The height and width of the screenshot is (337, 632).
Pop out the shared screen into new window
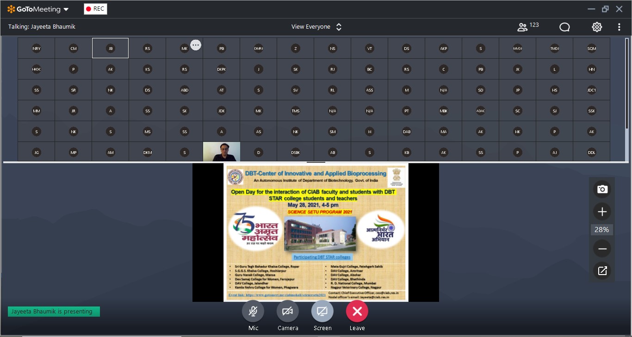click(x=602, y=271)
